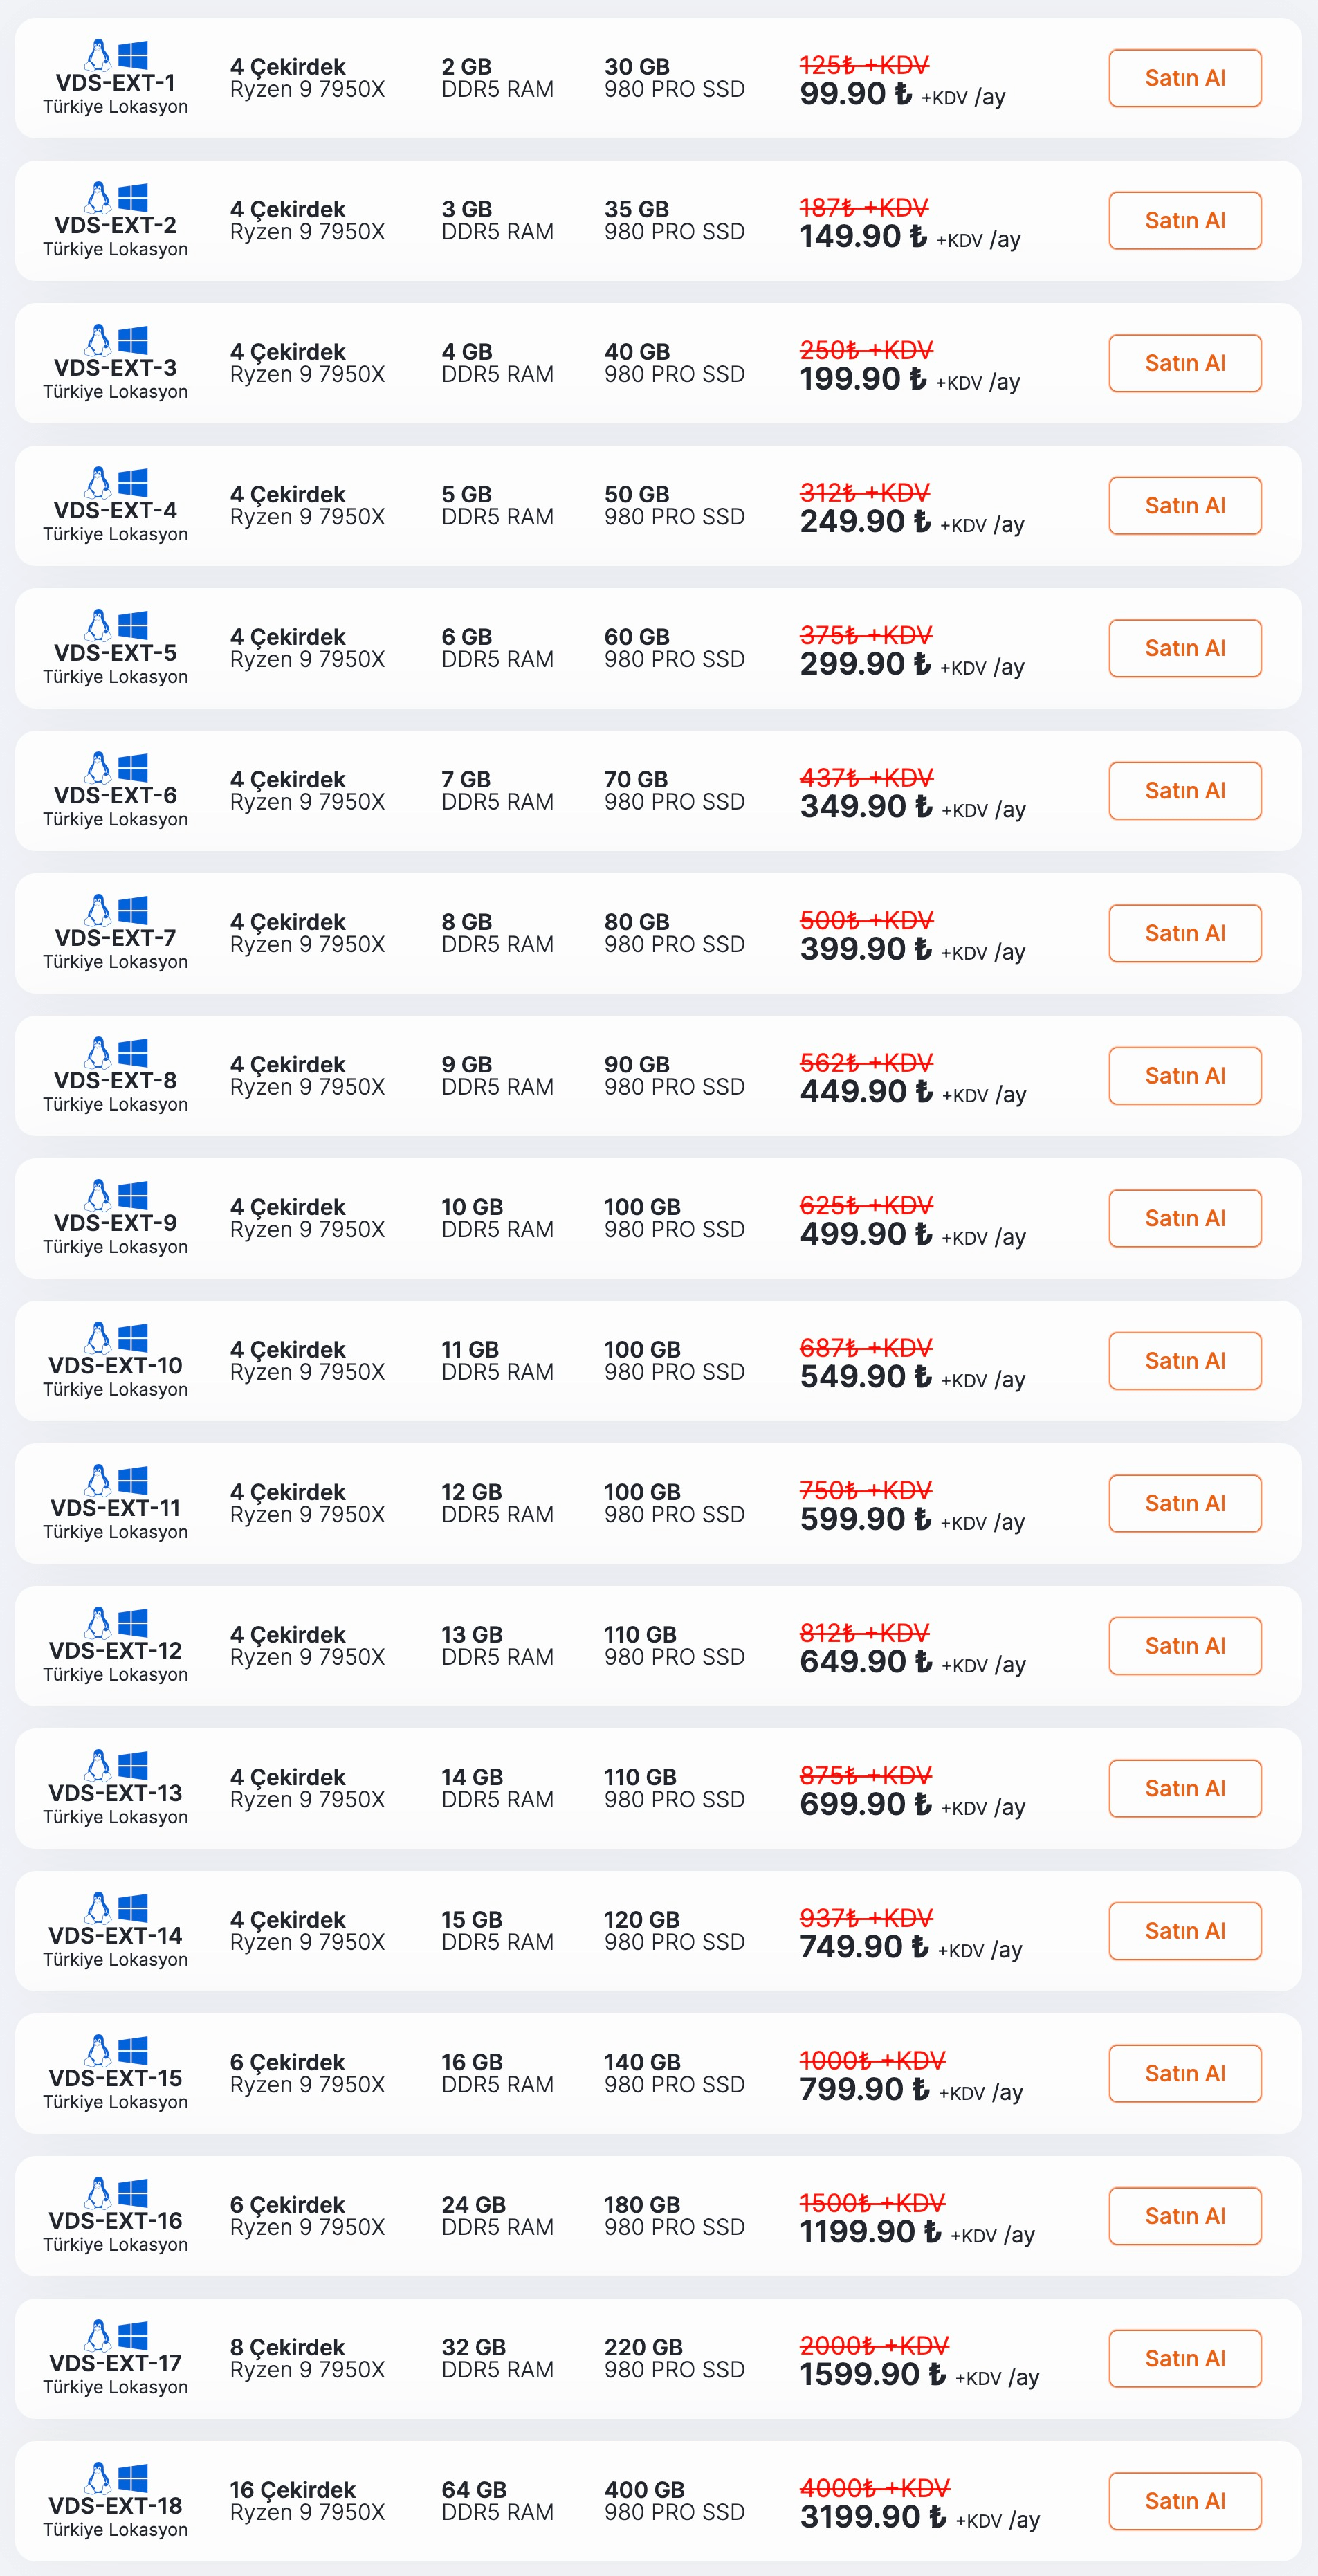Screen dimensions: 1318x2576
Task: Click the Windows logo icon on VDS-EXT-7
Action: 133,910
